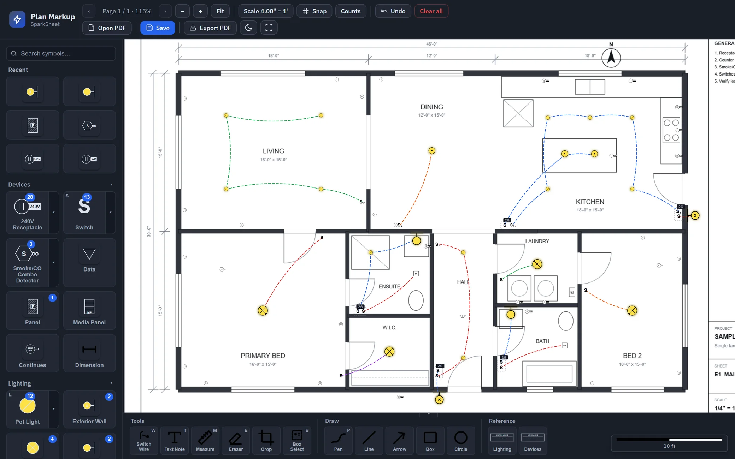The image size is (735, 459).
Task: Pick the Switch symbol in Devices
Action: [84, 213]
